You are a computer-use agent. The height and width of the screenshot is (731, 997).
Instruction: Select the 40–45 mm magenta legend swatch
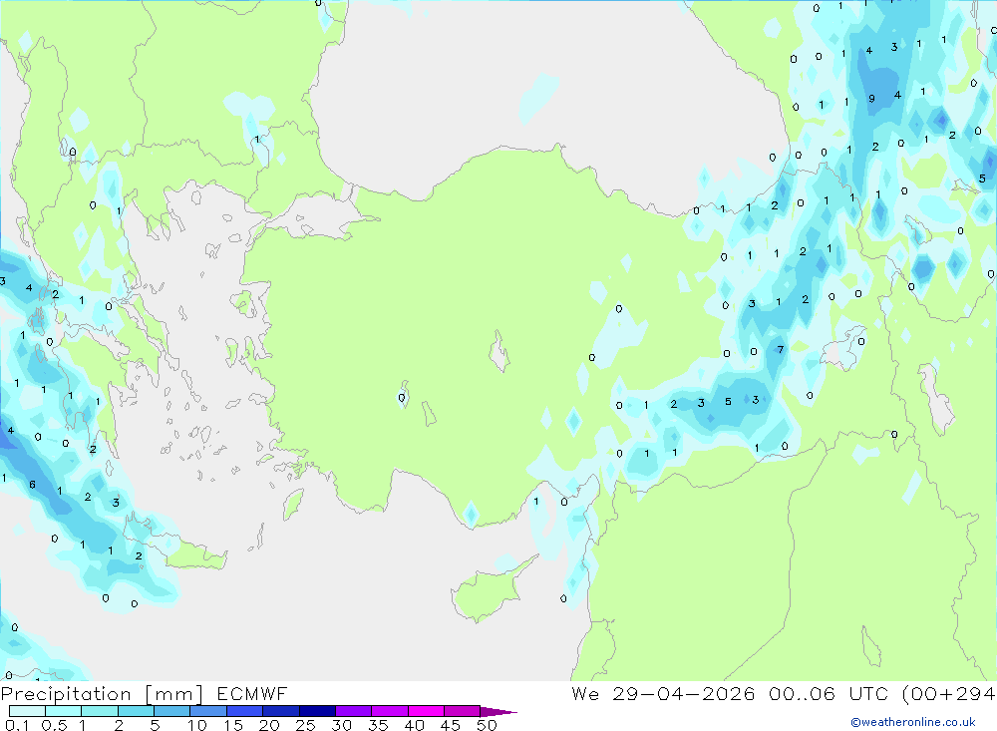click(426, 711)
